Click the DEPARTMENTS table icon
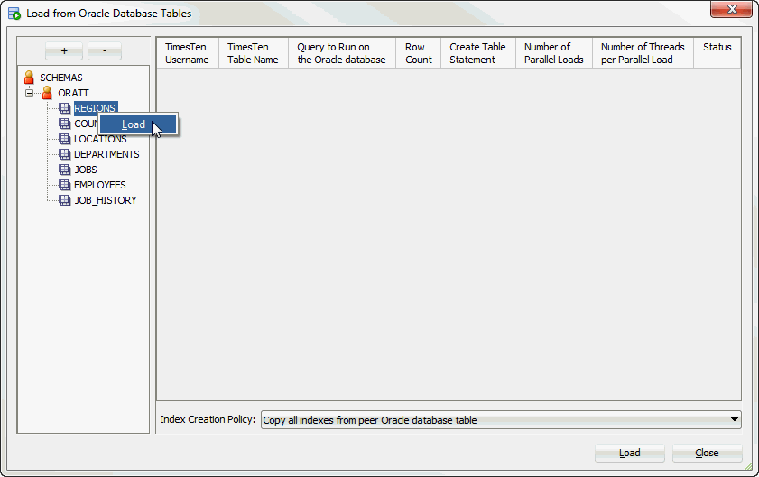This screenshot has width=759, height=477. click(x=64, y=154)
